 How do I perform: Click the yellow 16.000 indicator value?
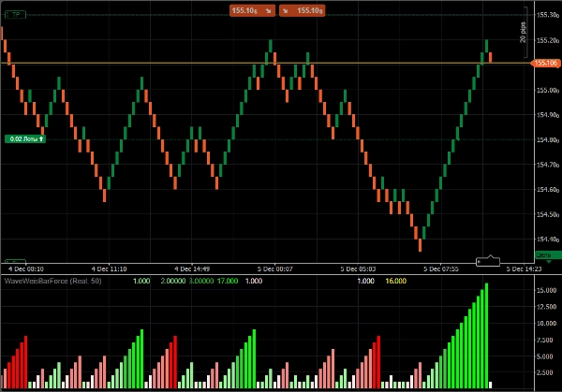(x=395, y=281)
